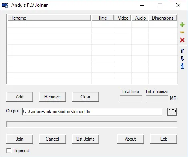Click the join progress bar
Screen dimensions: 188x157
point(92,124)
